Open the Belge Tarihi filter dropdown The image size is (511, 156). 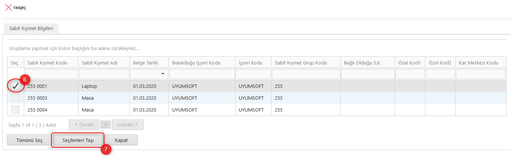point(163,74)
